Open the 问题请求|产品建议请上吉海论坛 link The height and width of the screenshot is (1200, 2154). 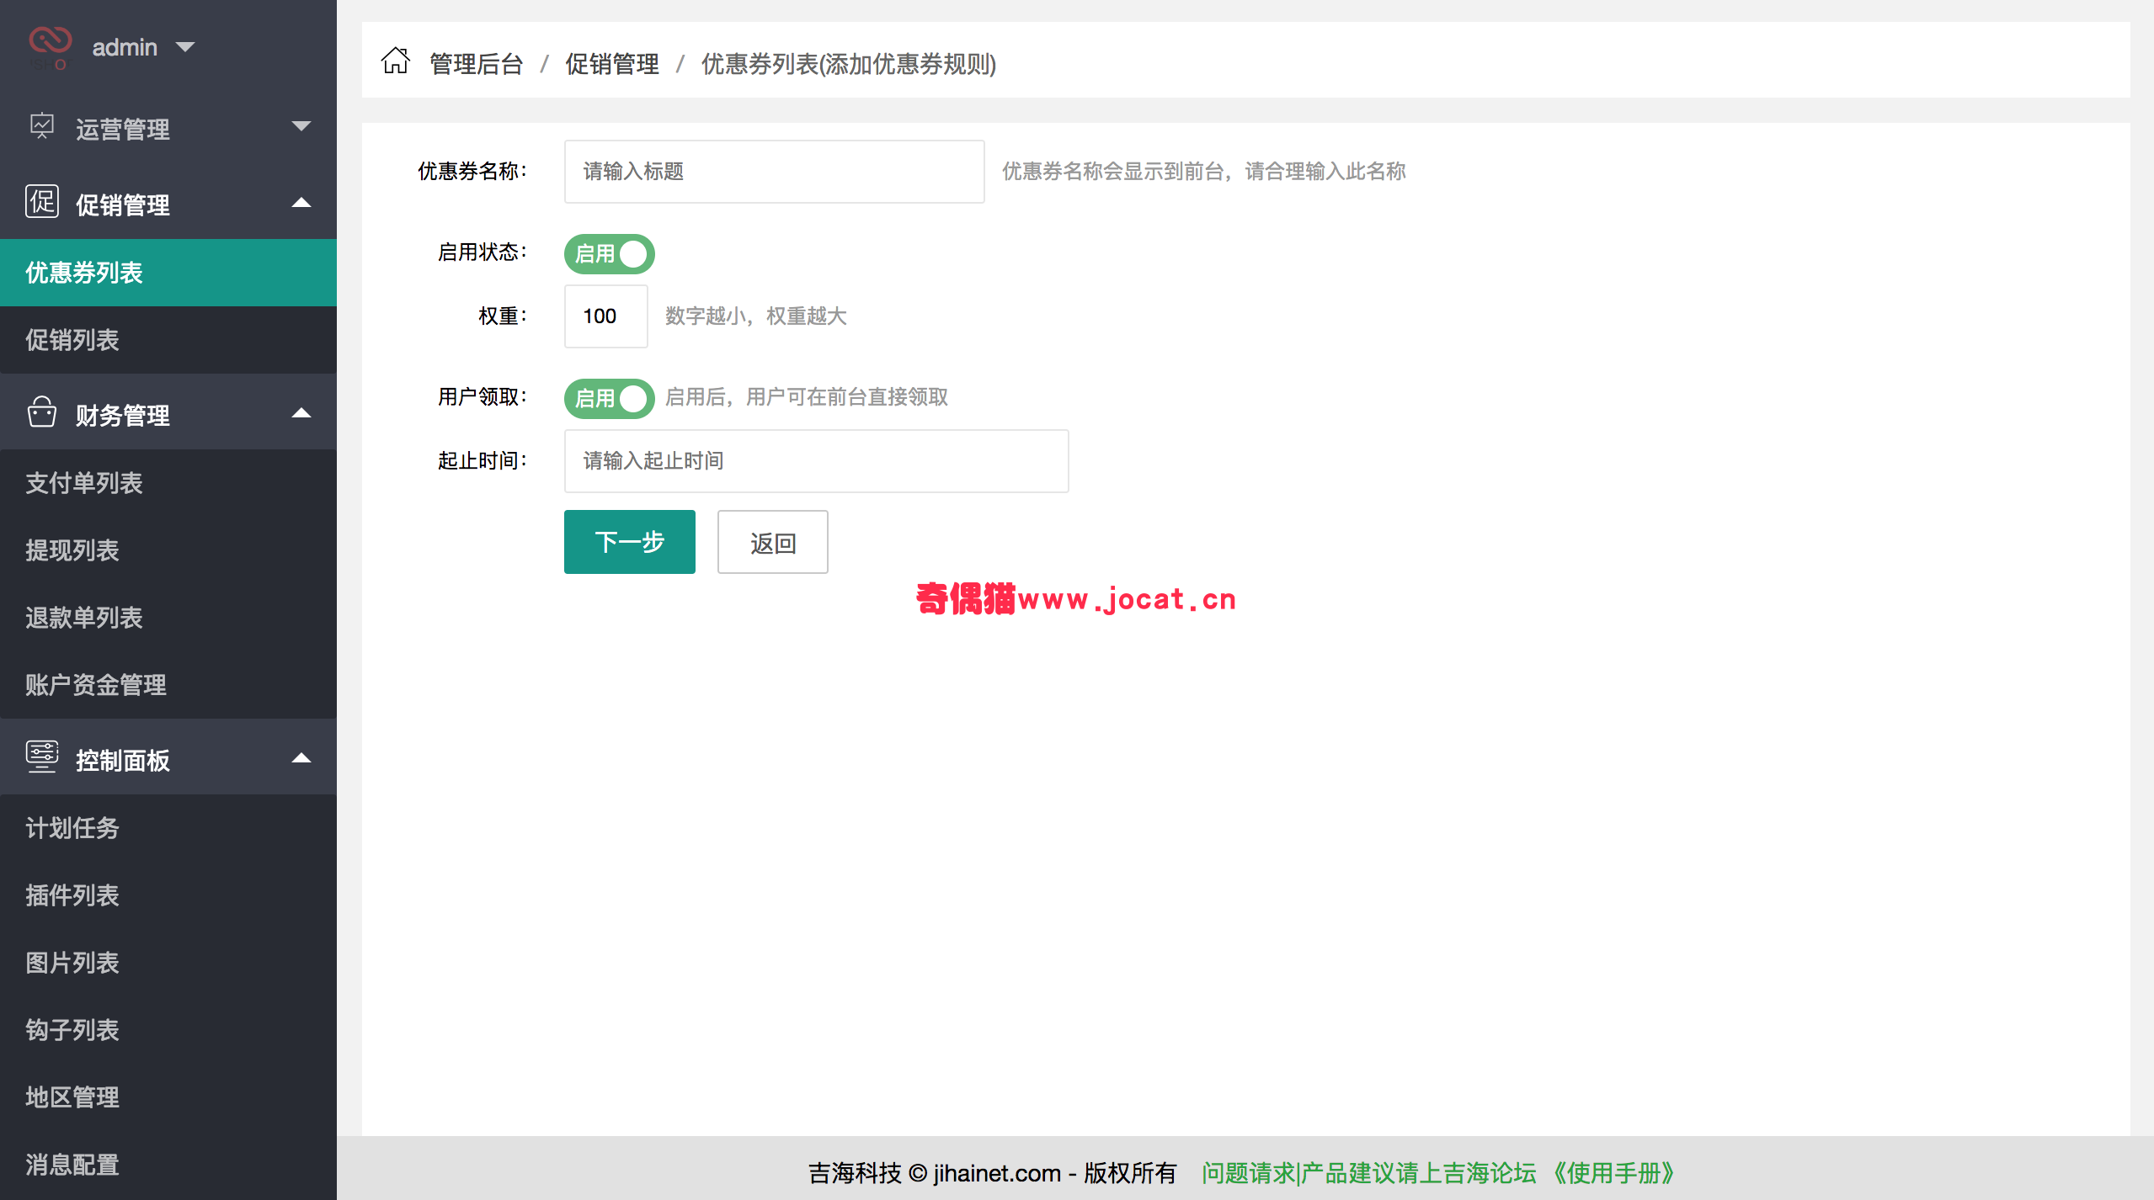[1369, 1172]
